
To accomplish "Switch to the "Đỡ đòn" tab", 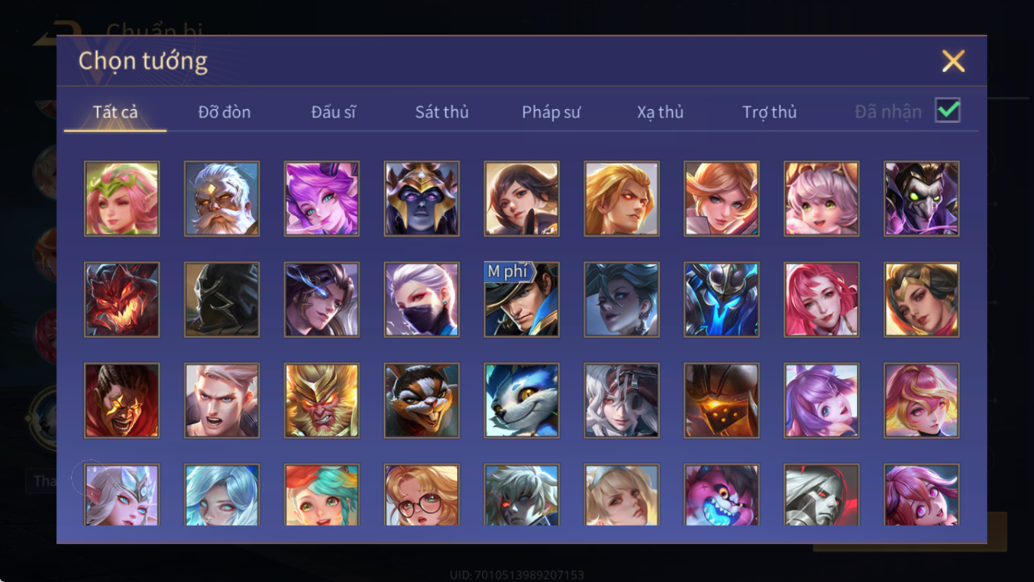I will pos(224,112).
